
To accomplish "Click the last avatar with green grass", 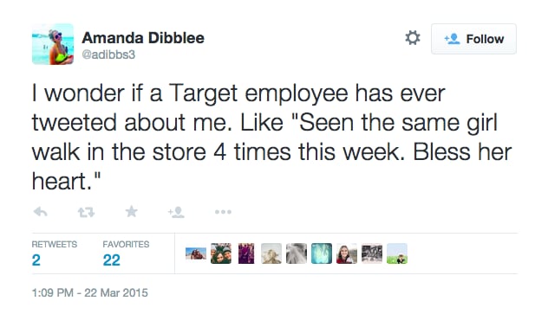I will tap(397, 253).
